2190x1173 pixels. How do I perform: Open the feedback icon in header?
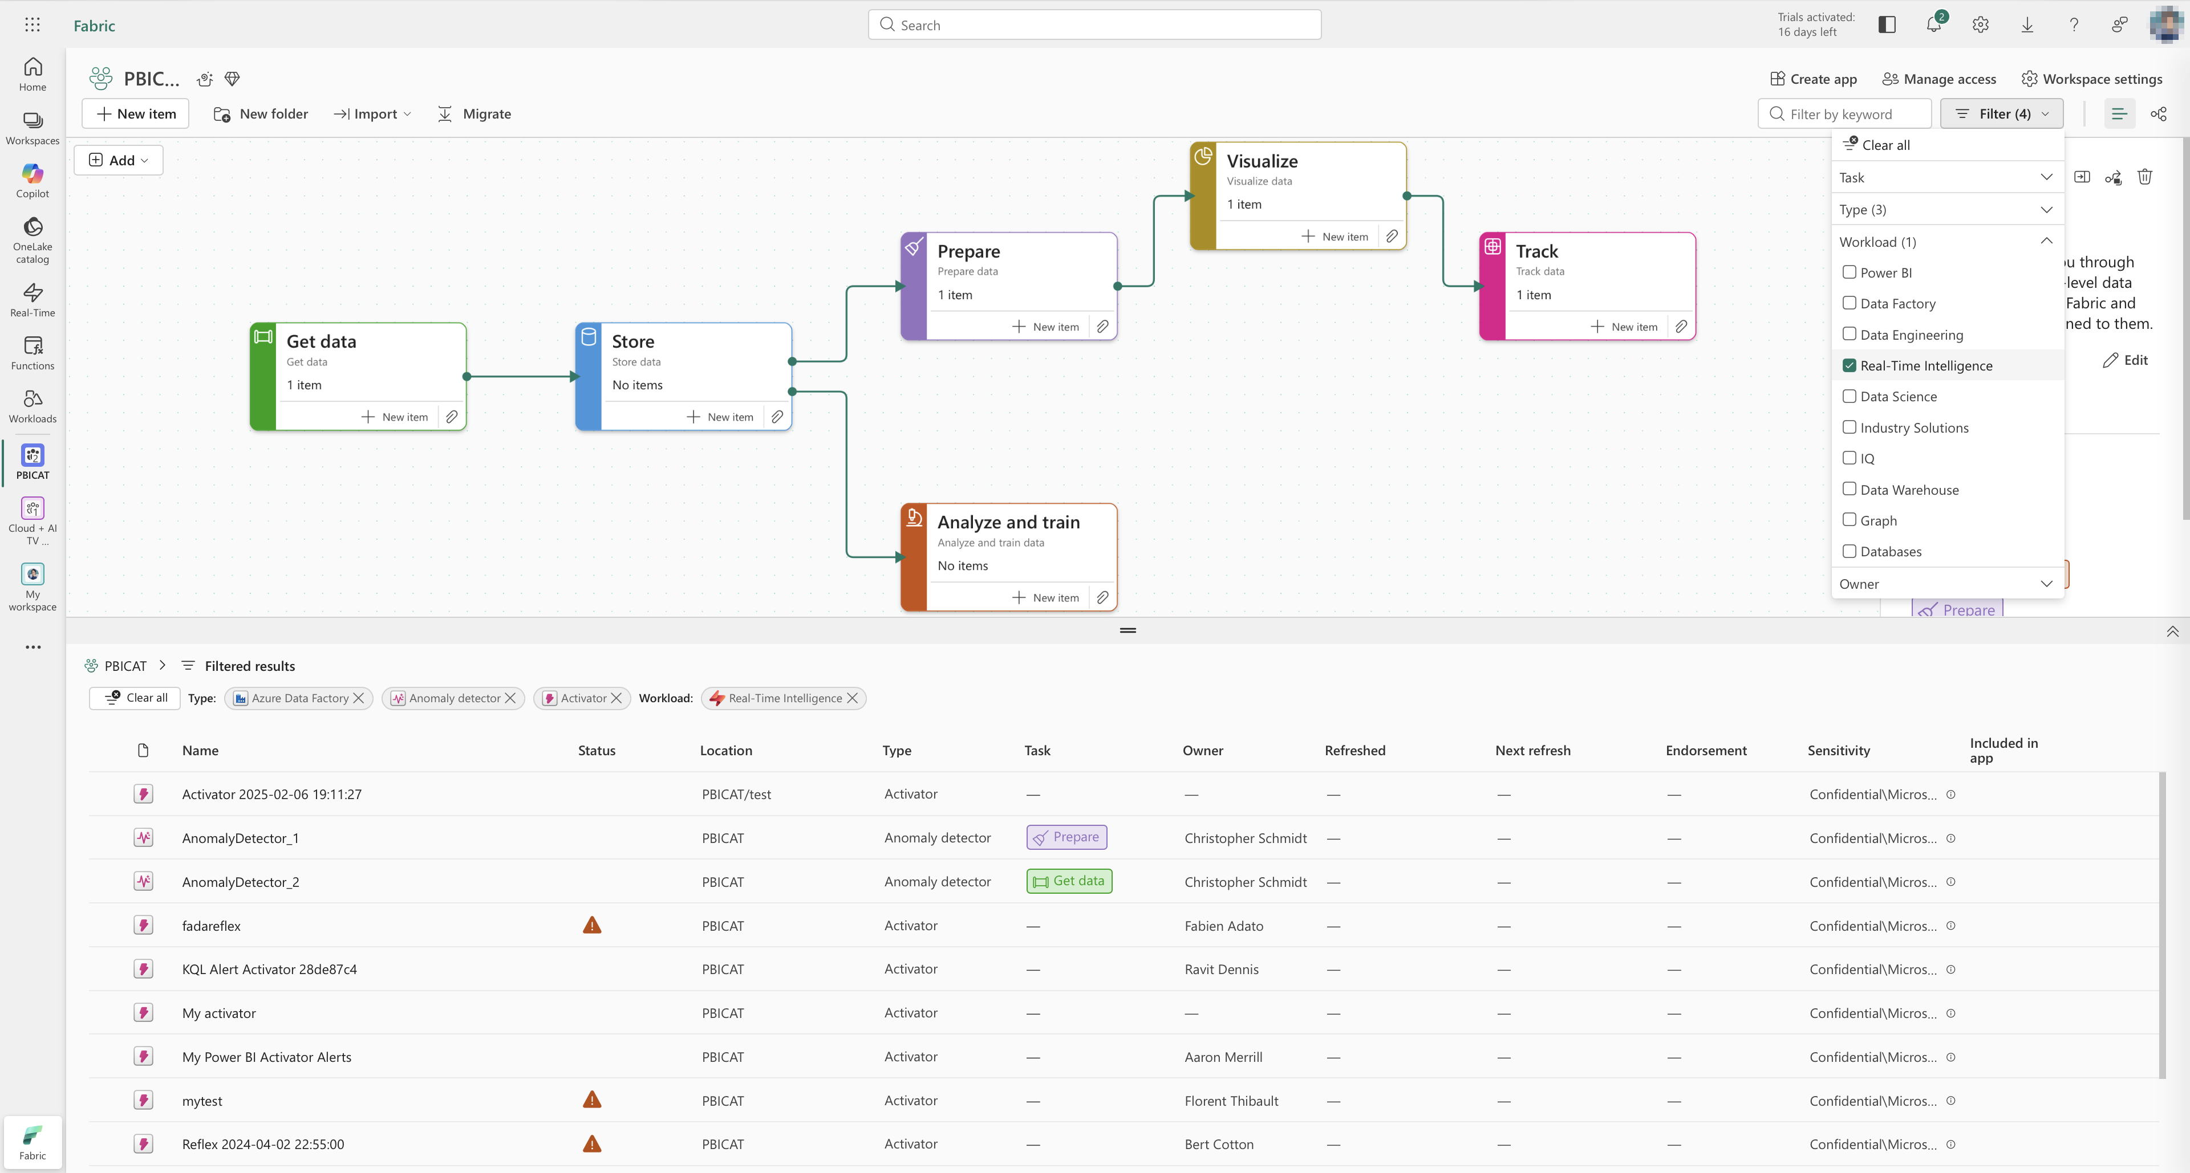pyautogui.click(x=2120, y=25)
